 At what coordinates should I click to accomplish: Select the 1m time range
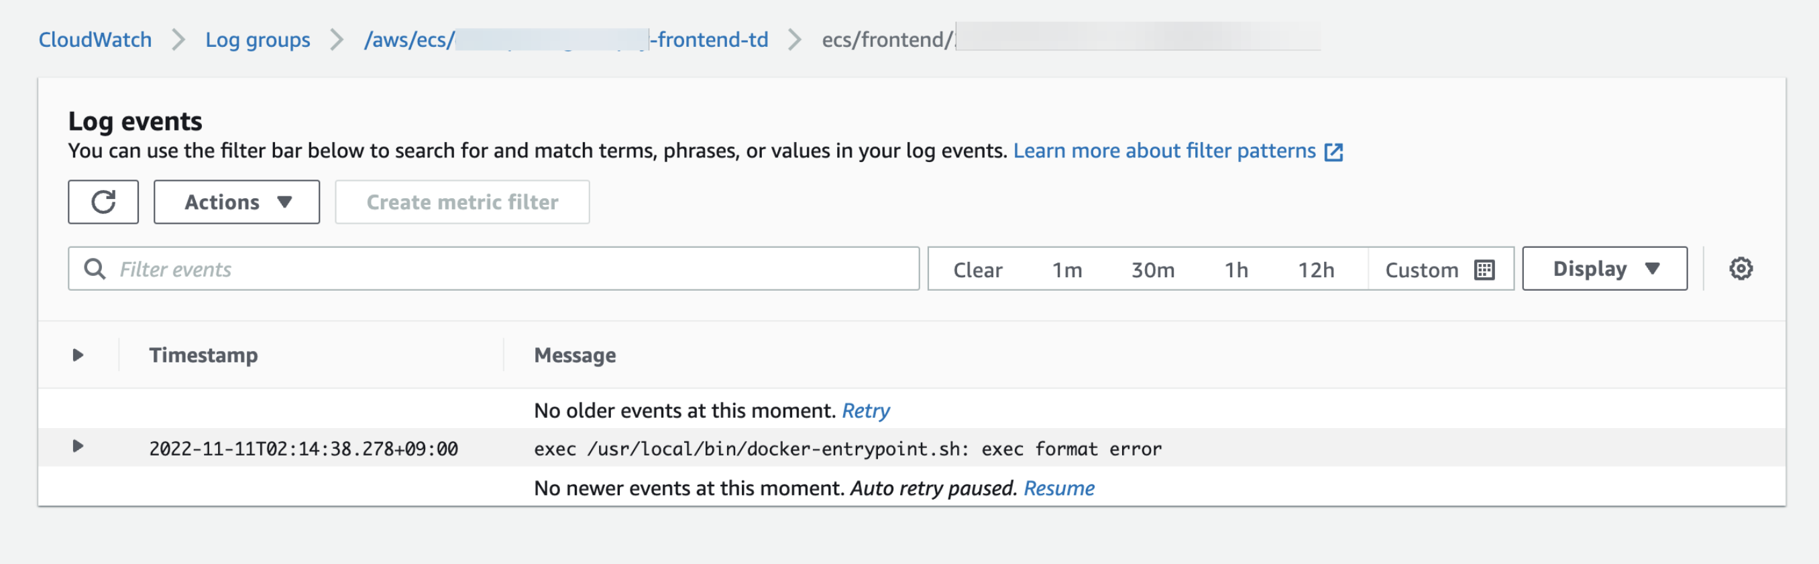(x=1066, y=270)
